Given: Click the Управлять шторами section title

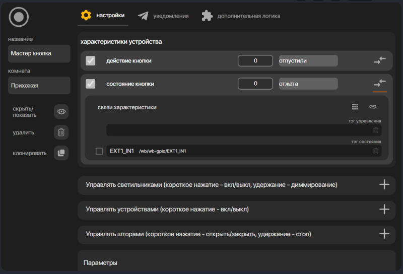Looking at the screenshot, I should (x=198, y=234).
